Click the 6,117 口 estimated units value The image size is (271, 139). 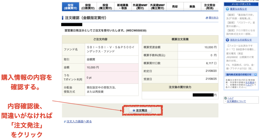(x=211, y=63)
